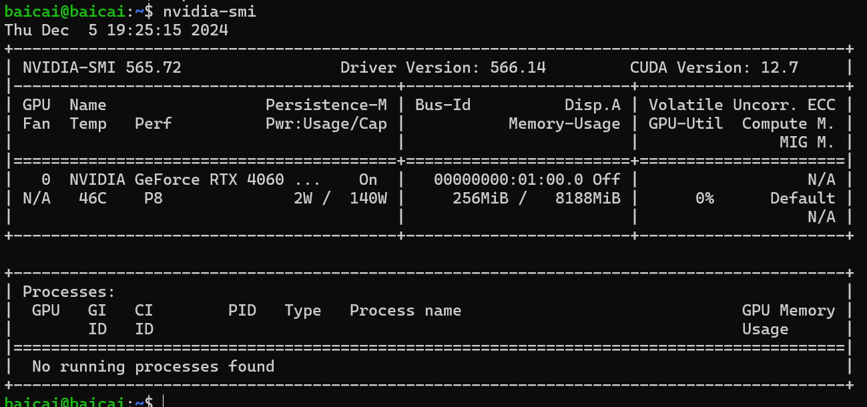Click the Process name column header
Screen dimensions: 867x407
[406, 310]
